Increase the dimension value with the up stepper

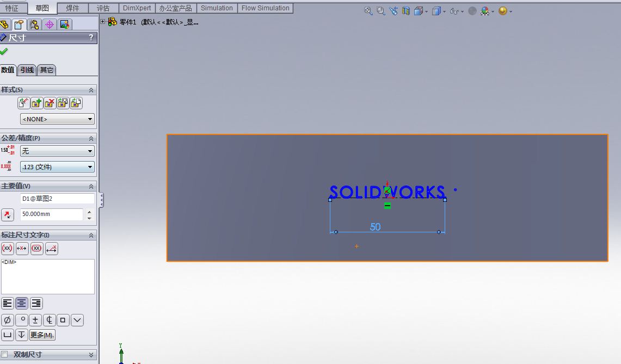point(89,212)
